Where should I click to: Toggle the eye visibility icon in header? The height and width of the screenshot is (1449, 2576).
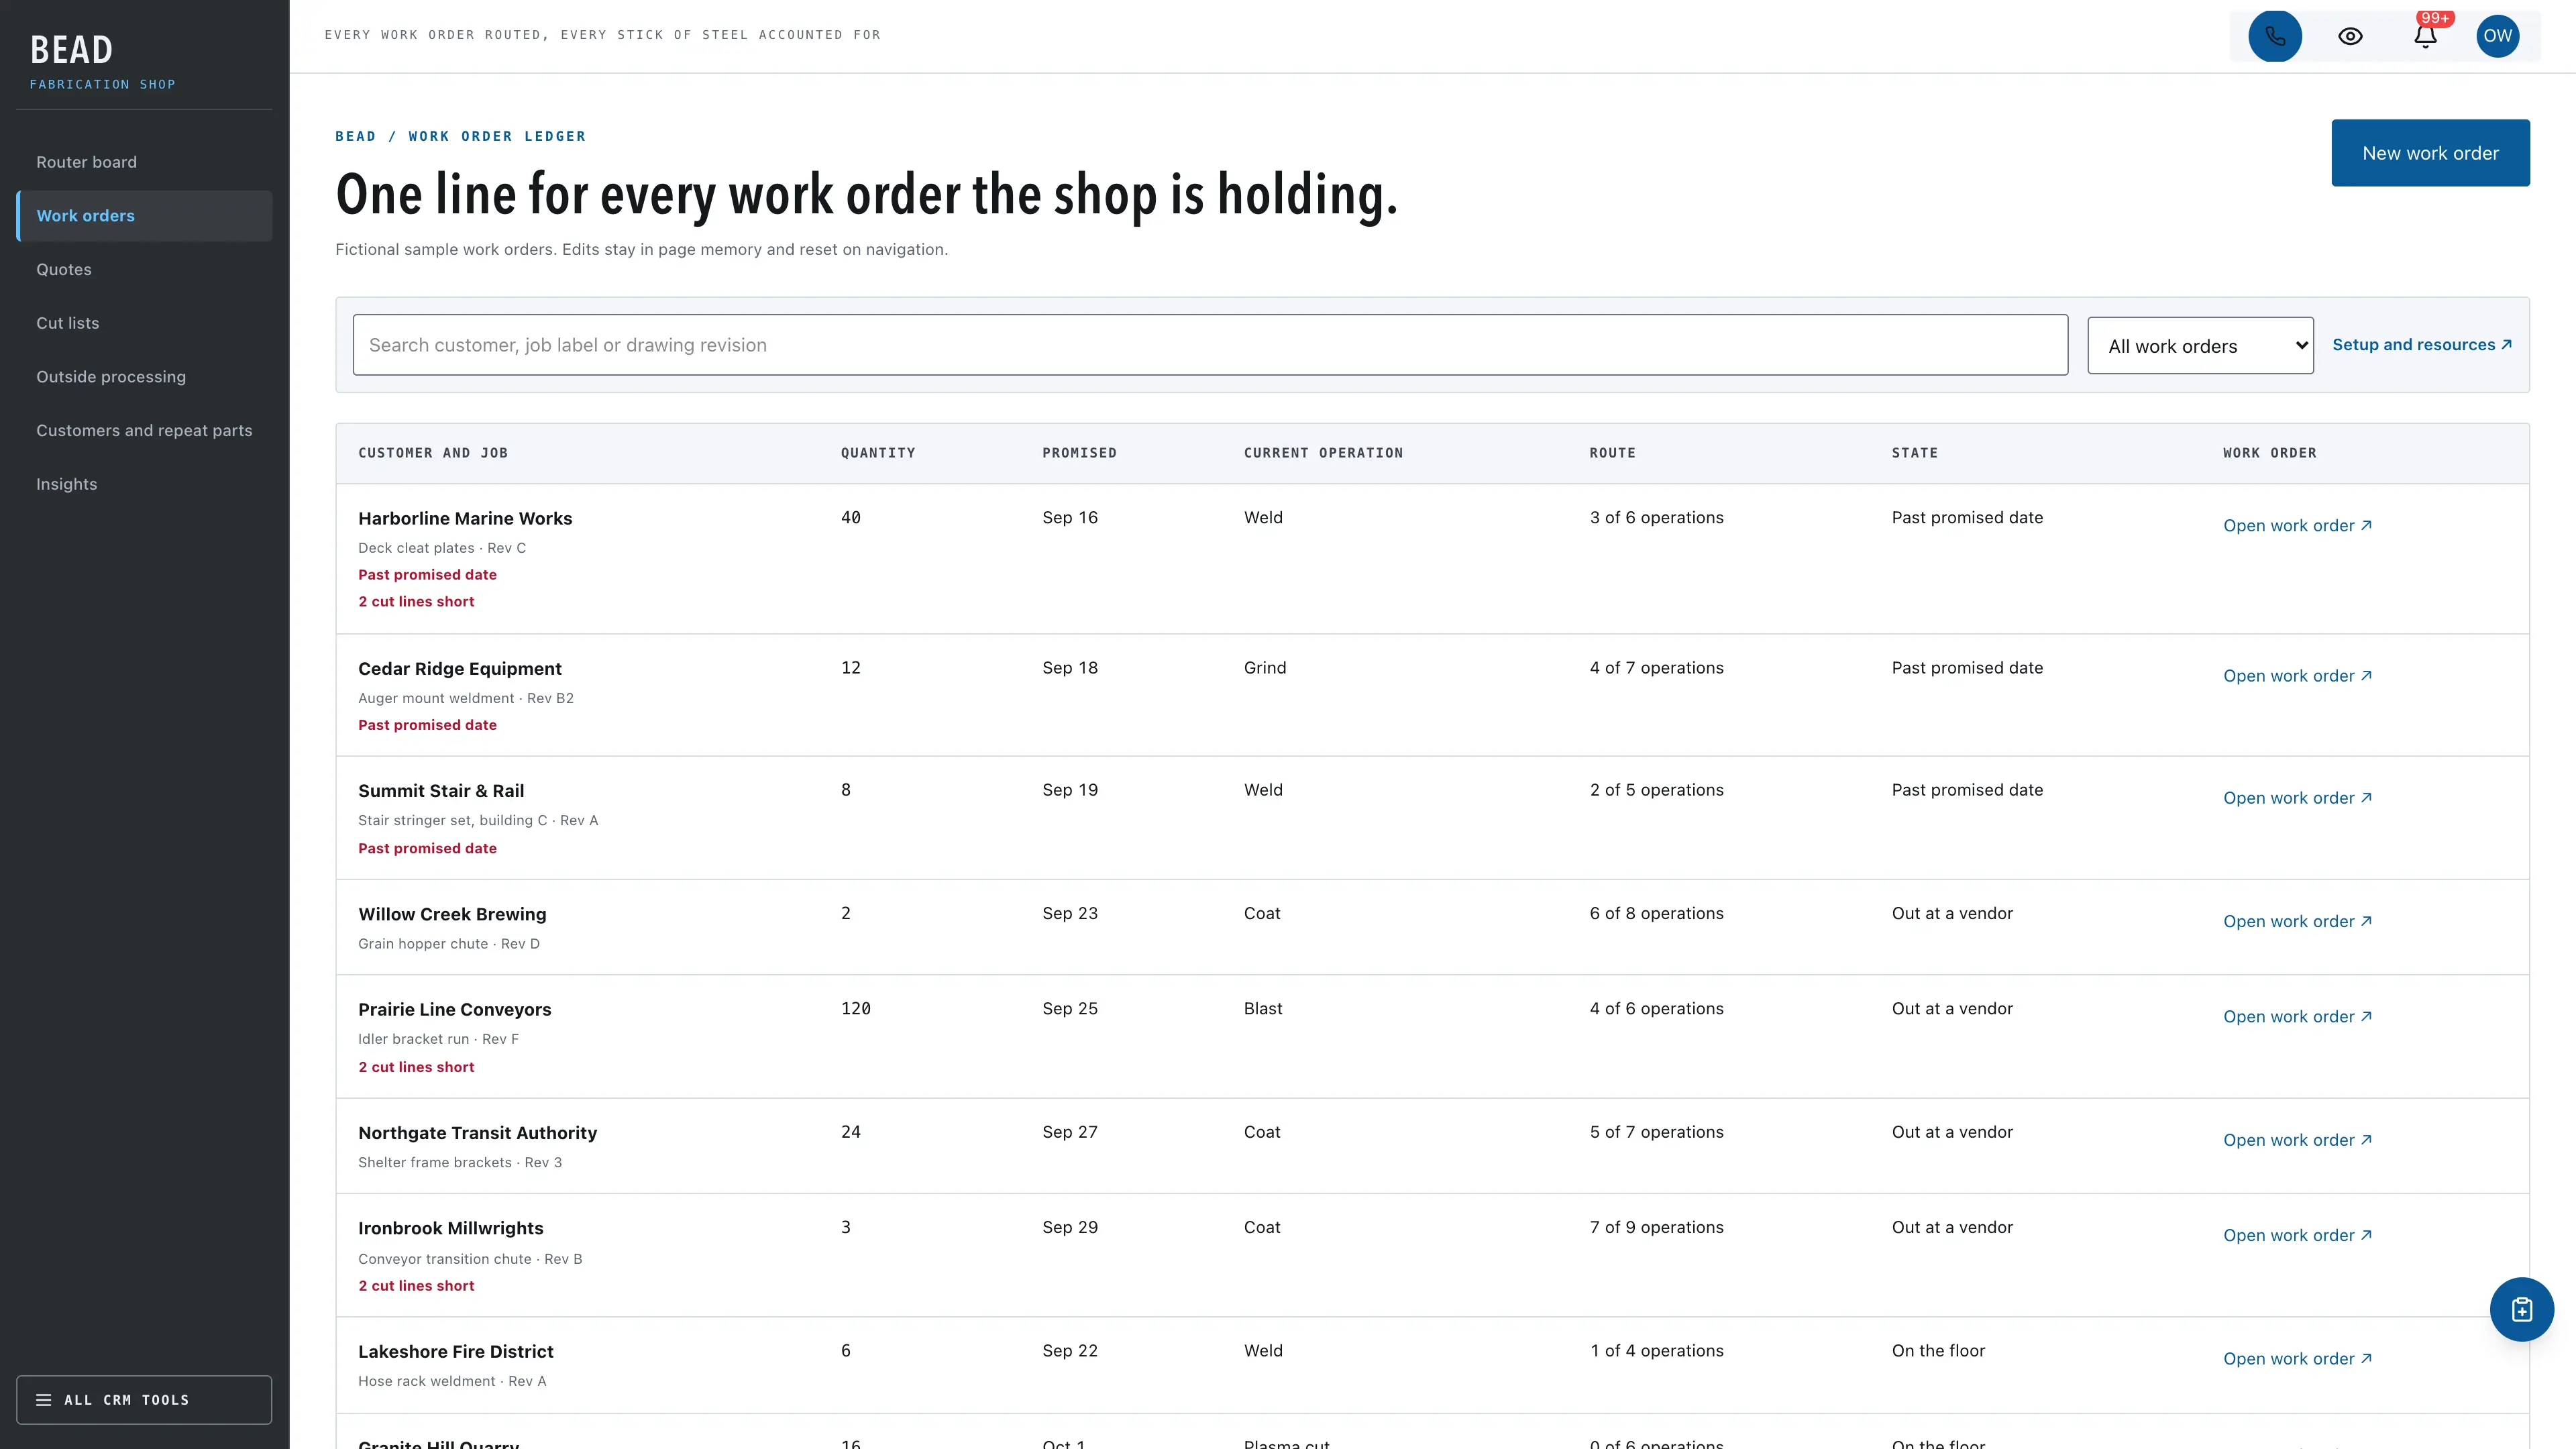2350,36
